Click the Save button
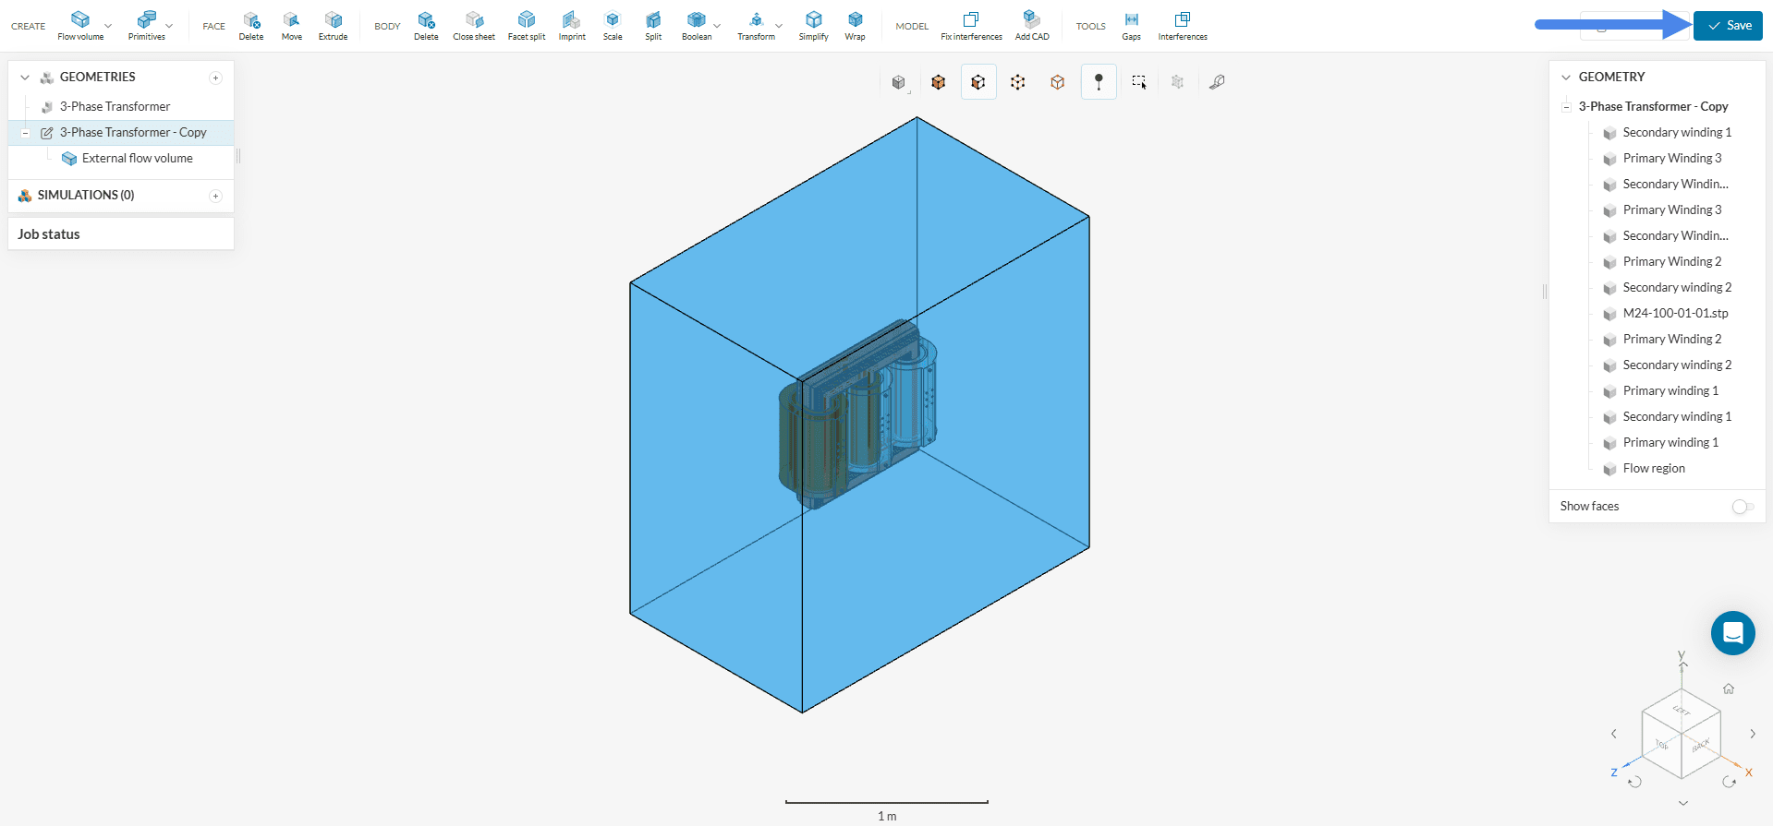The width and height of the screenshot is (1773, 826). [1728, 26]
